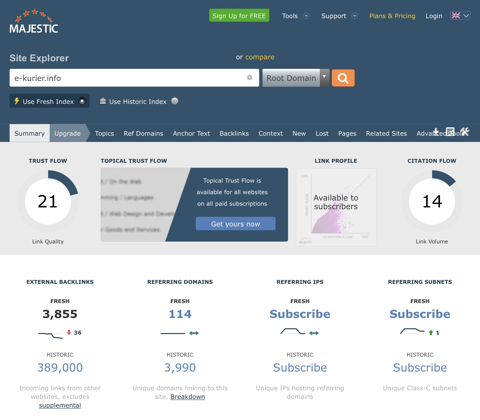Click Sign Up for FREE button
The image size is (480, 420).
(239, 16)
